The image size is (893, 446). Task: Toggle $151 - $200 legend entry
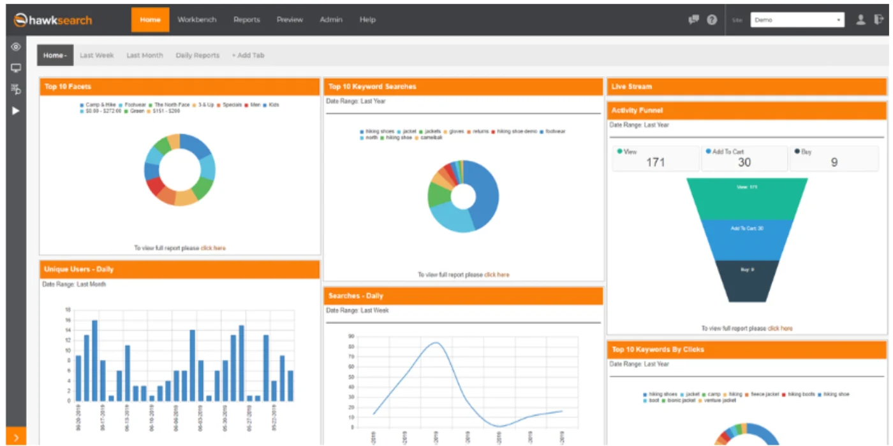pos(163,111)
